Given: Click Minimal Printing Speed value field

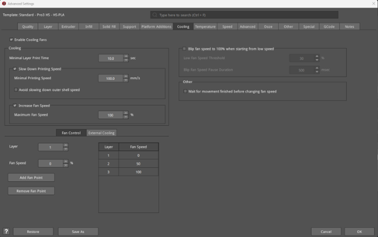Looking at the screenshot, I should click(x=111, y=78).
